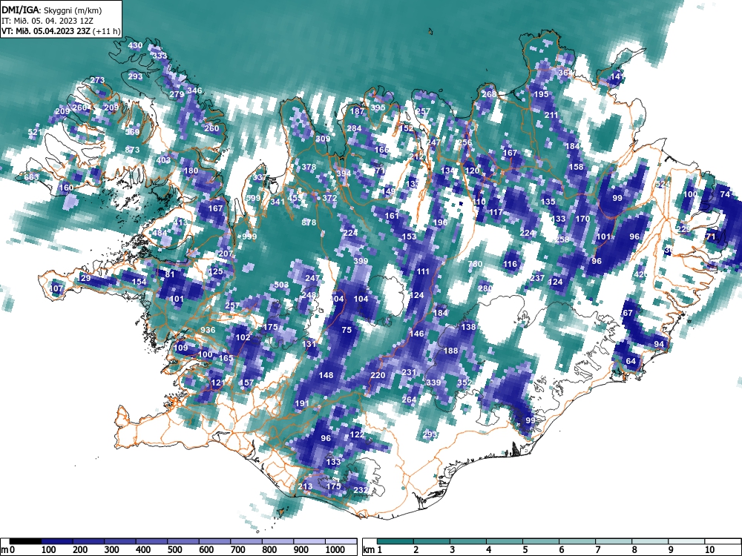The width and height of the screenshot is (742, 556).
Task: Click the map value '232'
Action: click(361, 490)
